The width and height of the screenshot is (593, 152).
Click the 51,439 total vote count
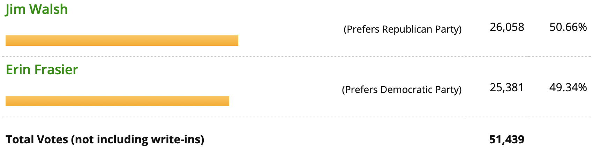pos(506,140)
